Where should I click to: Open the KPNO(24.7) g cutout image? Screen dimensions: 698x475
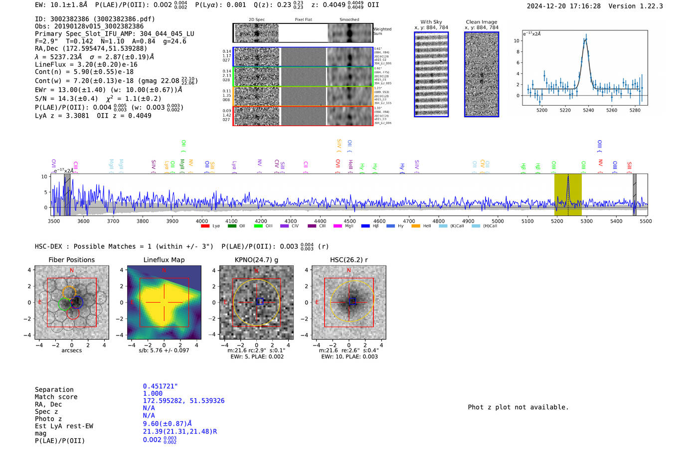256,303
